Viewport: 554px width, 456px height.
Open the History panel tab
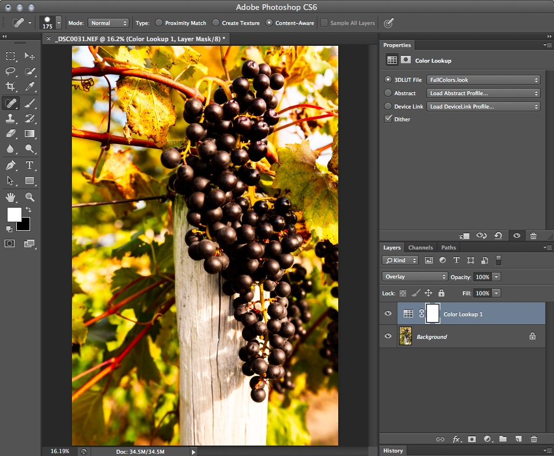393,450
